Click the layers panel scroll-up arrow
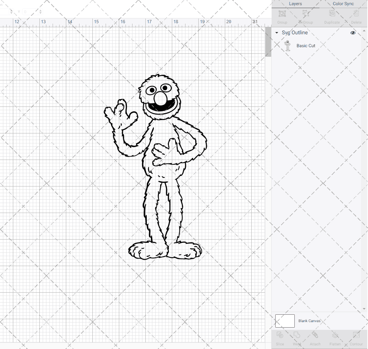 click(x=364, y=31)
